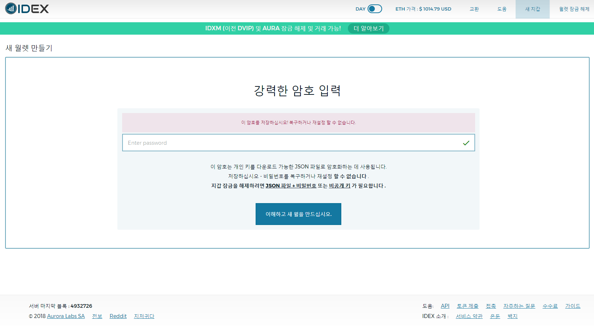
Task: Open the 지저귀다 footer link
Action: tap(144, 316)
